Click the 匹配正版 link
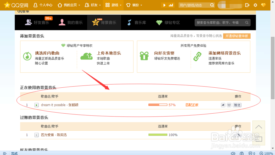The image size is (275, 155). [x=192, y=105]
